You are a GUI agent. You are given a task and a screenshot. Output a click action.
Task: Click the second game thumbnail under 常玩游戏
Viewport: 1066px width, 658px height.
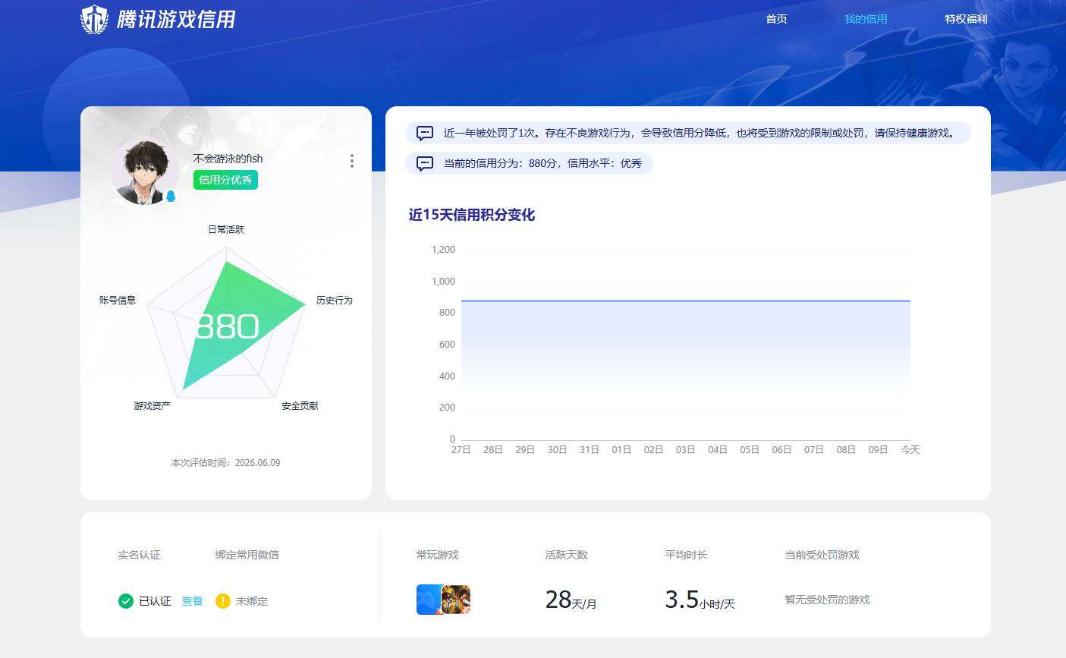point(456,600)
